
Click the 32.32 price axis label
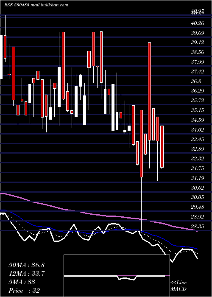click(x=198, y=159)
